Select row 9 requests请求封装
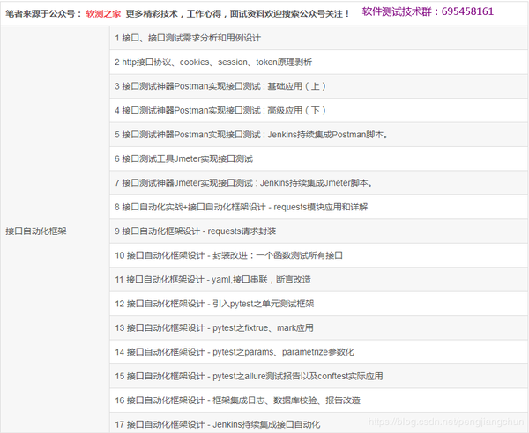This screenshot has height=433, width=529. point(319,231)
